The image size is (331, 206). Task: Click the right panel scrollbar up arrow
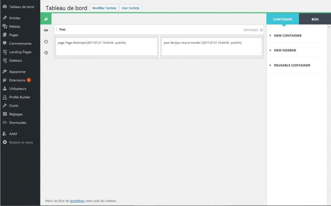tap(329, 27)
